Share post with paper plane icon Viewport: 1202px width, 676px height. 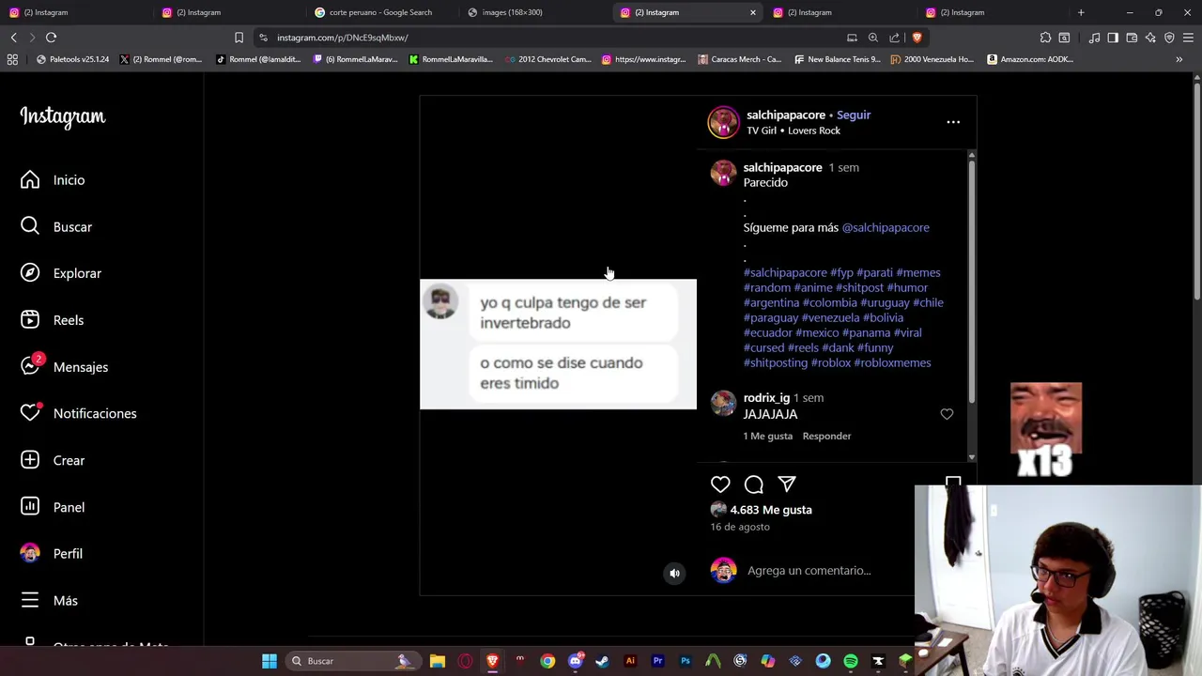(x=787, y=484)
